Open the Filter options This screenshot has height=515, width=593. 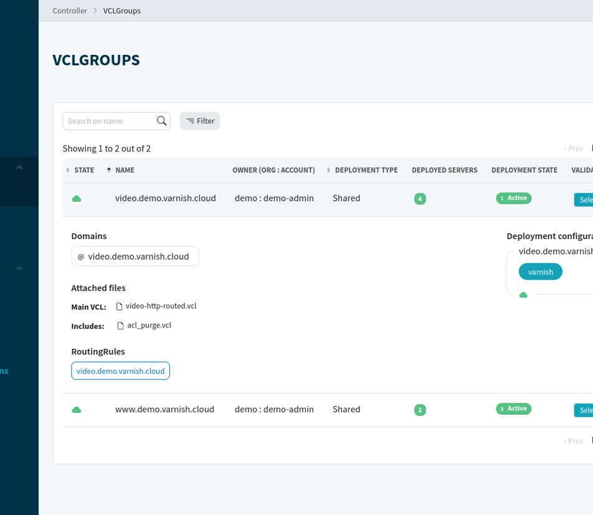(x=200, y=121)
